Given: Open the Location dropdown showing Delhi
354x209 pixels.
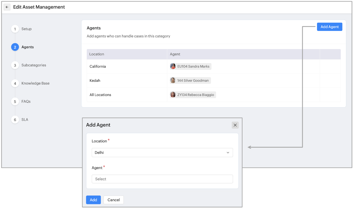Looking at the screenshot, I should click(160, 153).
